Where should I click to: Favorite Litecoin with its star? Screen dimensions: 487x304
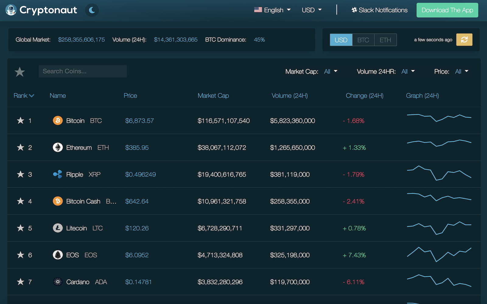click(x=20, y=228)
